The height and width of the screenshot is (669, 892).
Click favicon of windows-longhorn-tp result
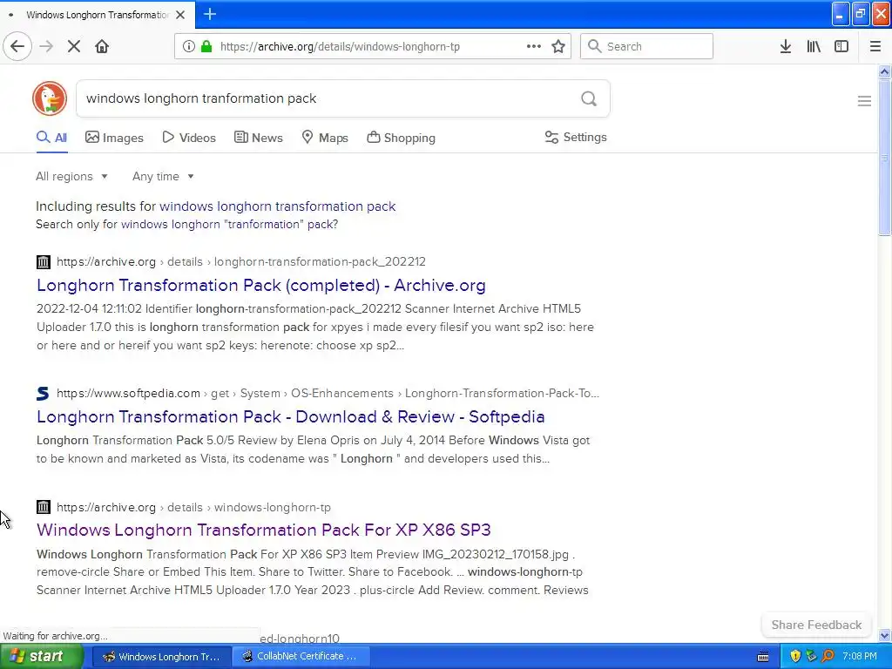(x=44, y=507)
